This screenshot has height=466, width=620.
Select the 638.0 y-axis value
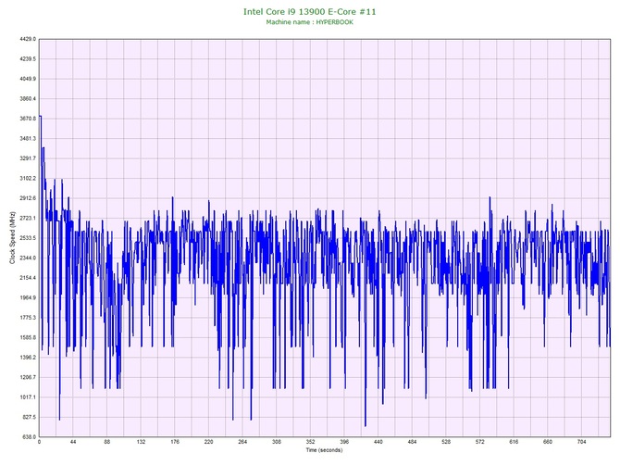(x=29, y=436)
